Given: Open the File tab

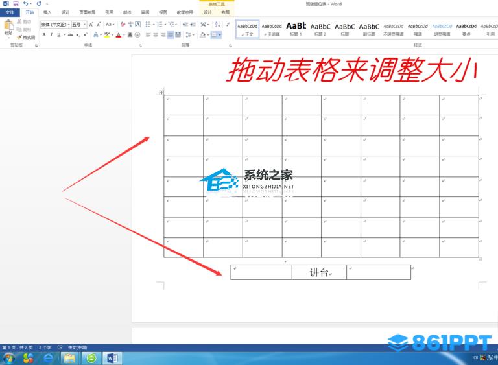Looking at the screenshot, I should coord(10,12).
